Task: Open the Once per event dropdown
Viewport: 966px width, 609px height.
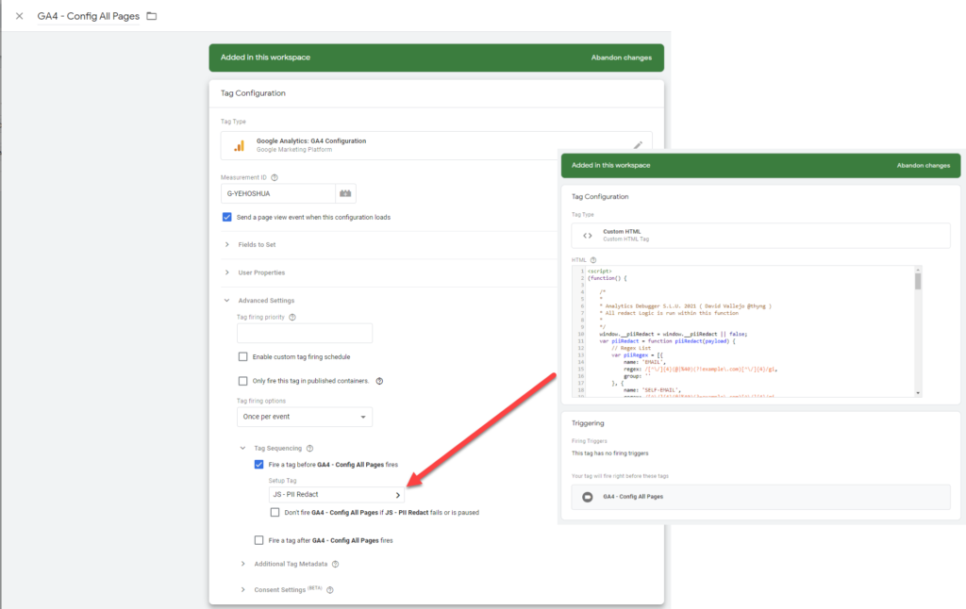Action: pos(305,417)
